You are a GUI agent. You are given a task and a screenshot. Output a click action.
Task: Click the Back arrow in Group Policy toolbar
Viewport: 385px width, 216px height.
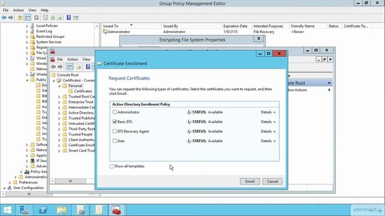[4, 17]
